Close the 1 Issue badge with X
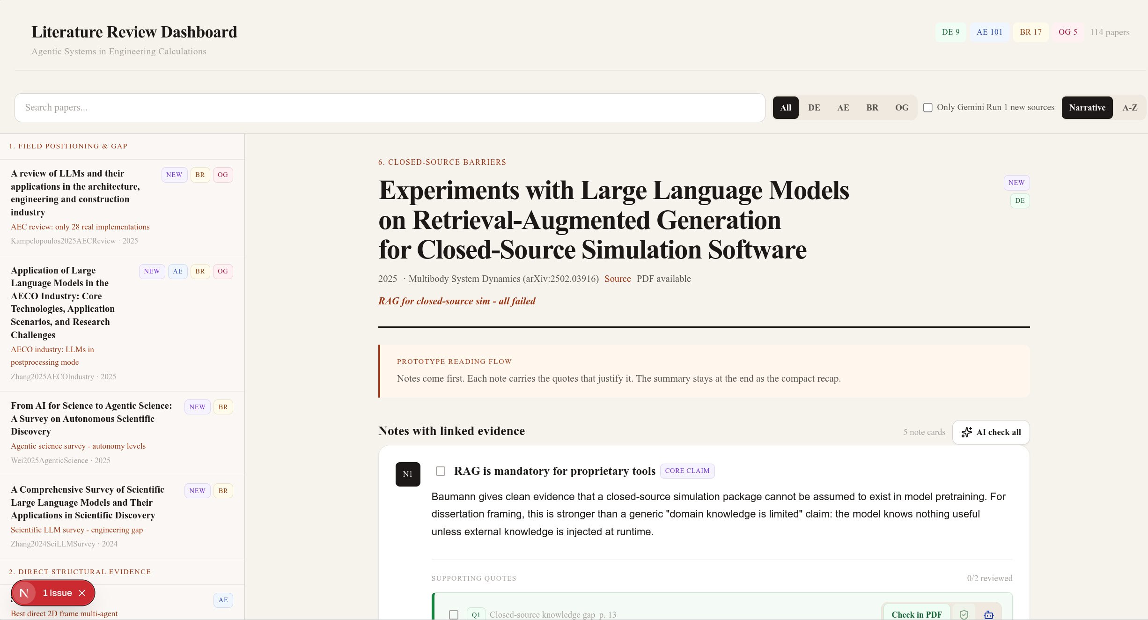The width and height of the screenshot is (1148, 620). [x=82, y=593]
